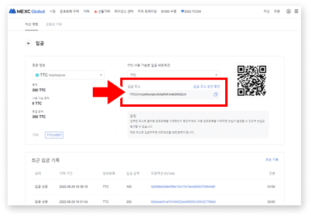
Task: Click the 2022 TCOM heart icon
Action: (x=182, y=12)
